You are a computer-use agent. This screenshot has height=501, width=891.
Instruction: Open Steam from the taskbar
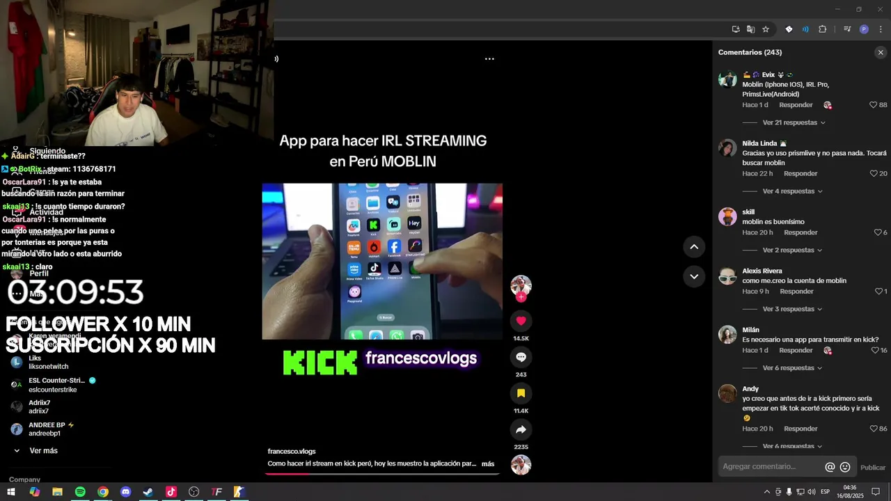point(148,492)
